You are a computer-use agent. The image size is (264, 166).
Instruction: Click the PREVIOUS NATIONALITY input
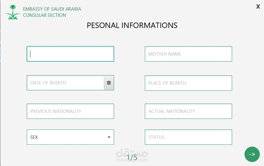point(70,111)
